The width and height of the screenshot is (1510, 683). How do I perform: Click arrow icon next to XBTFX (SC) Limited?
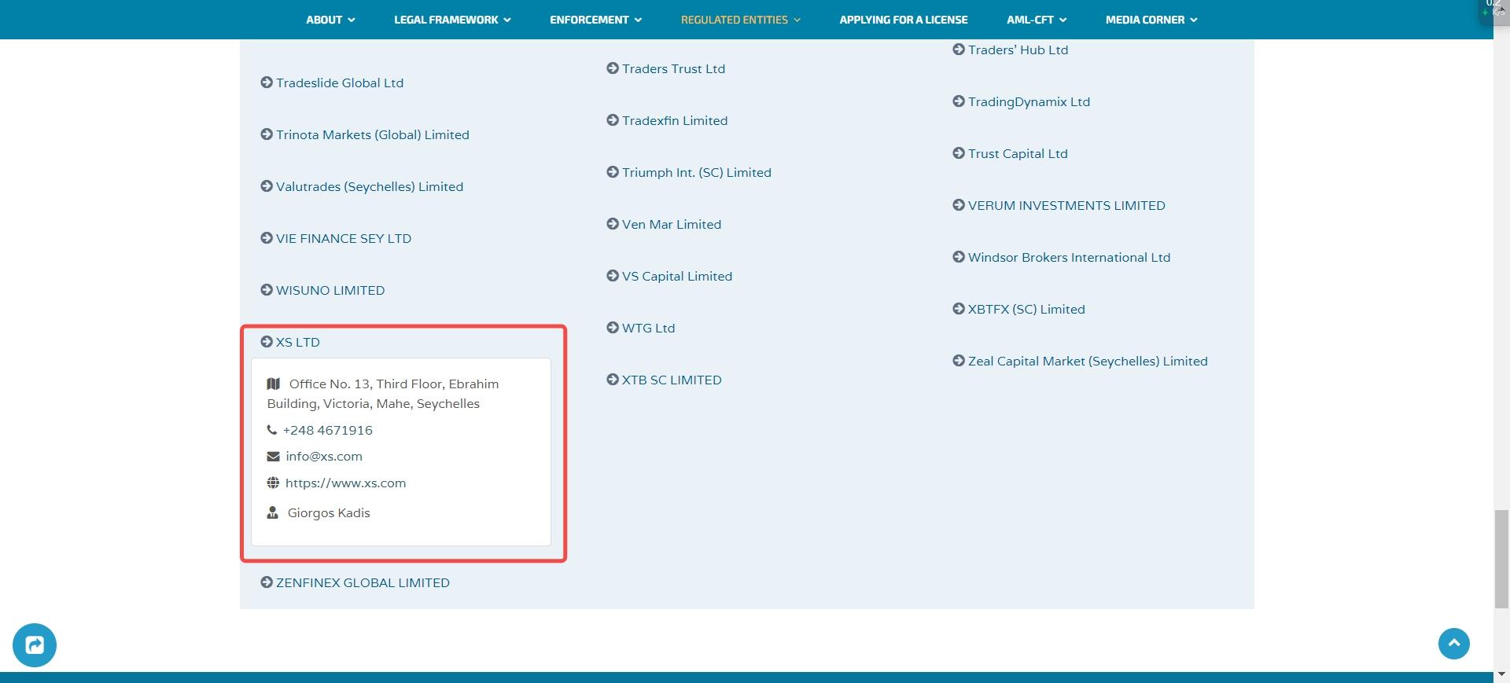(959, 309)
